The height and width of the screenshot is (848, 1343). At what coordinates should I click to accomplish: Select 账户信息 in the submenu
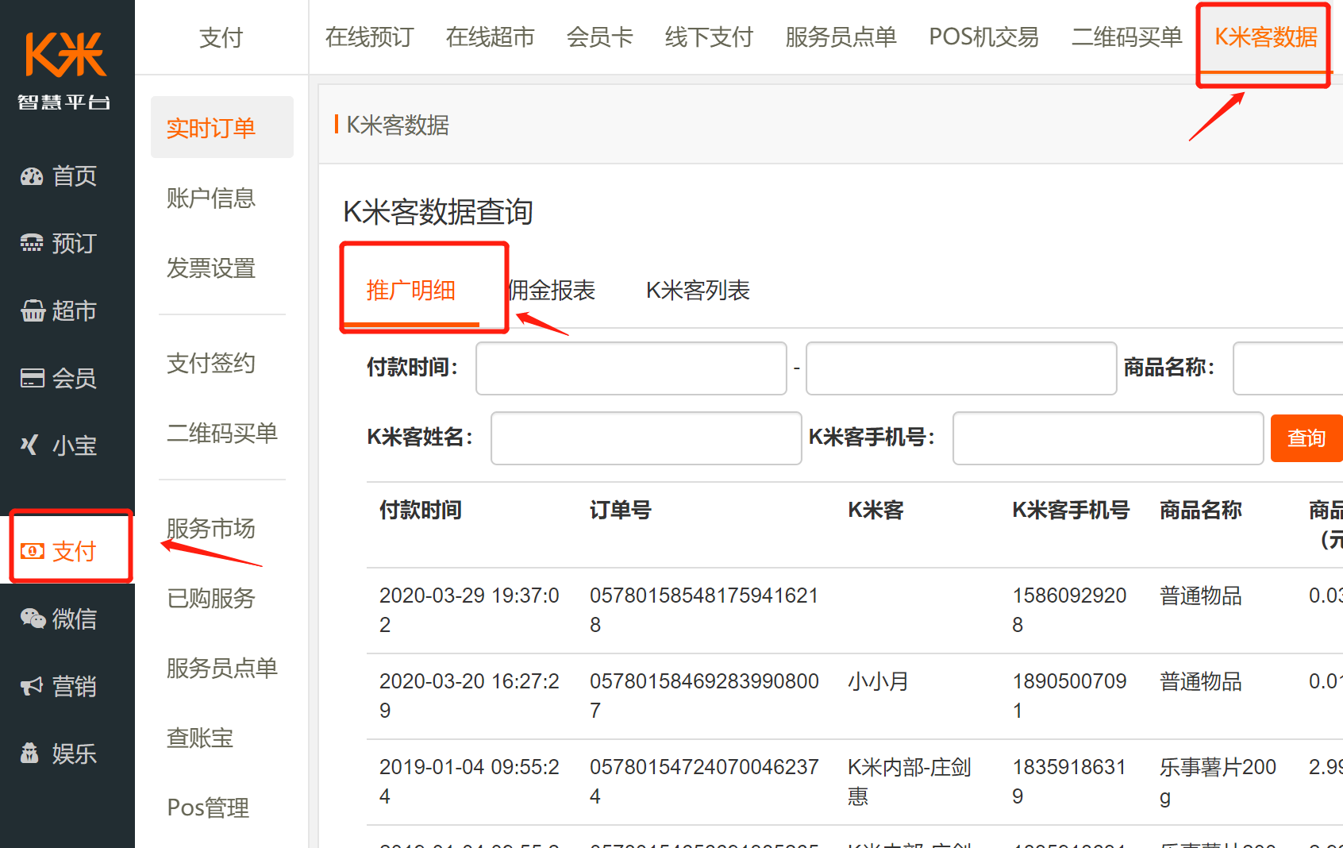(x=210, y=198)
